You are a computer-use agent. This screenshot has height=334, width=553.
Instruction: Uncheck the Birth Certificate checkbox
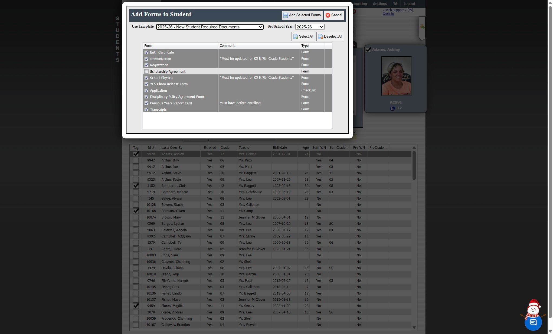[x=146, y=52]
